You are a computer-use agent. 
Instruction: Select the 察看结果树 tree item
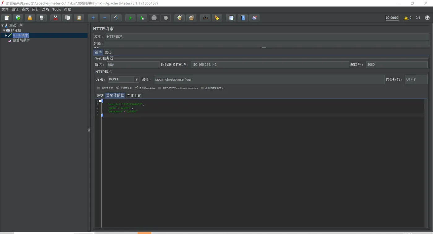point(21,40)
